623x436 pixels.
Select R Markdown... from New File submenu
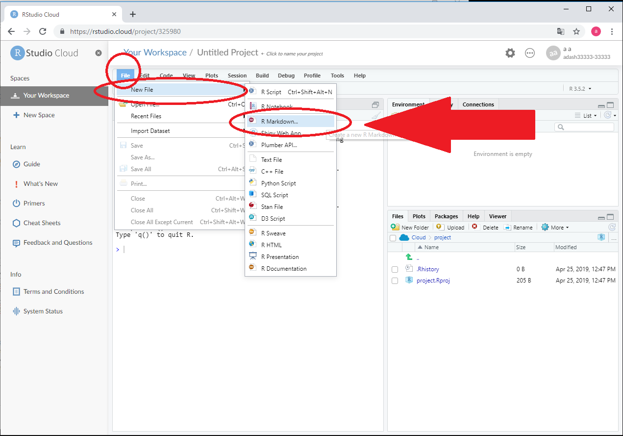tap(279, 121)
